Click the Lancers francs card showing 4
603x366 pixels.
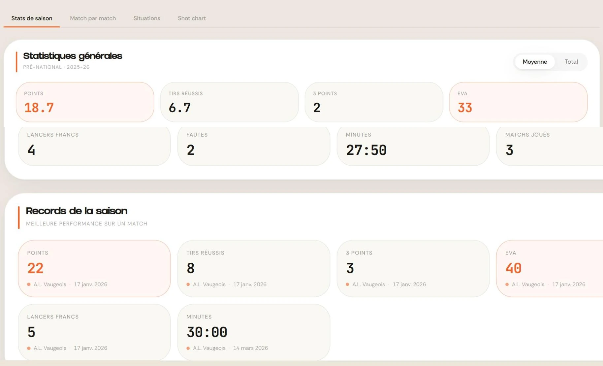(94, 146)
